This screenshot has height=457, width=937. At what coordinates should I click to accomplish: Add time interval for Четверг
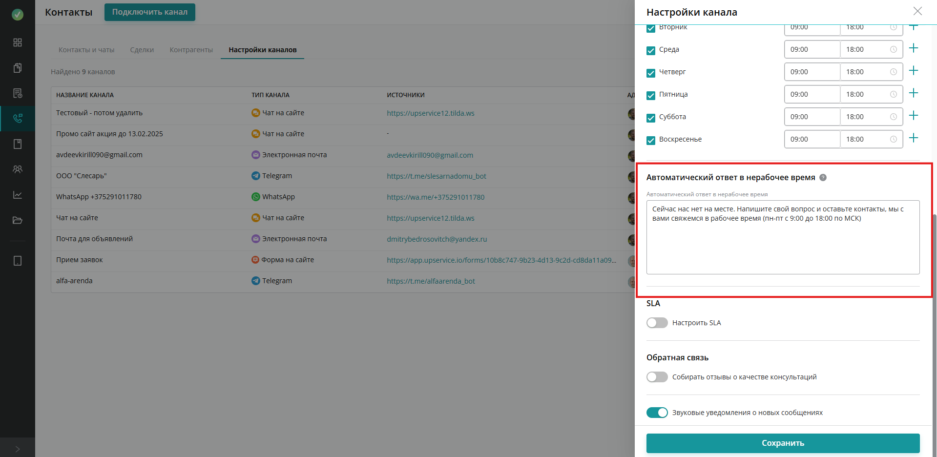(x=914, y=71)
